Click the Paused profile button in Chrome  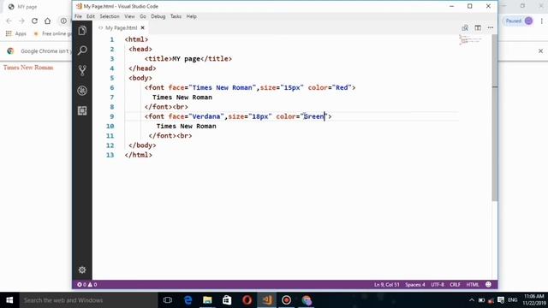(519, 21)
